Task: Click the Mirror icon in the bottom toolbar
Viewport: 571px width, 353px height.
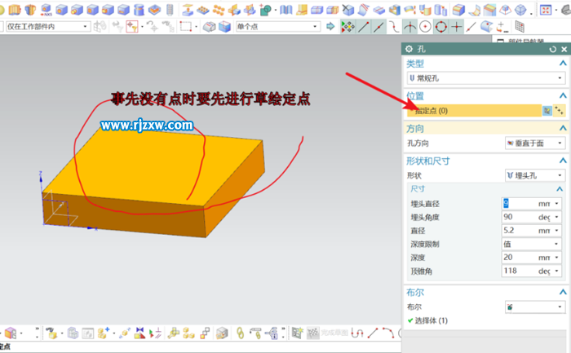Action: (x=139, y=333)
